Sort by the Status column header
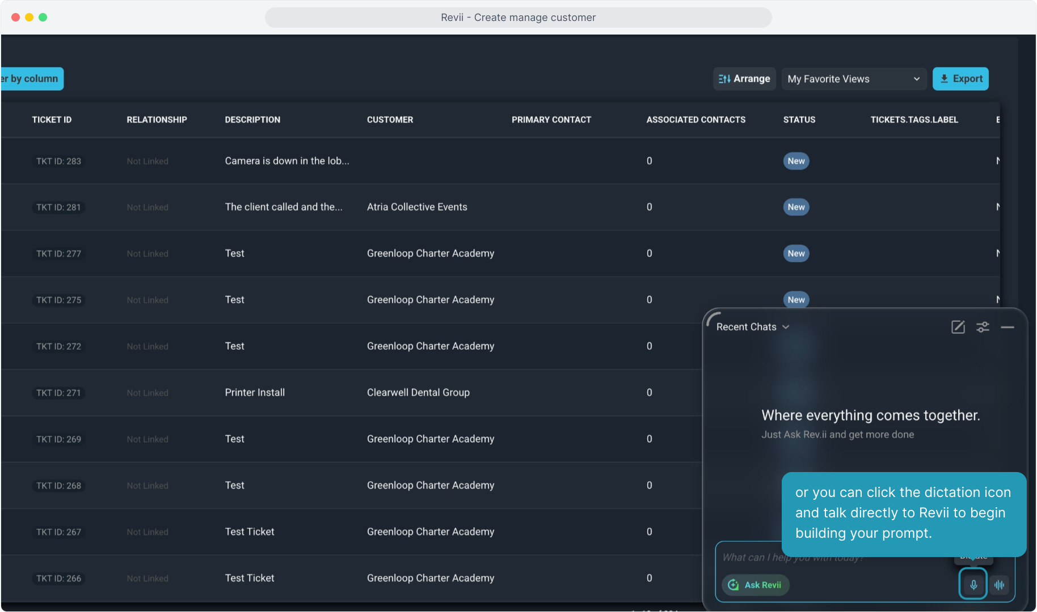 [x=799, y=120]
